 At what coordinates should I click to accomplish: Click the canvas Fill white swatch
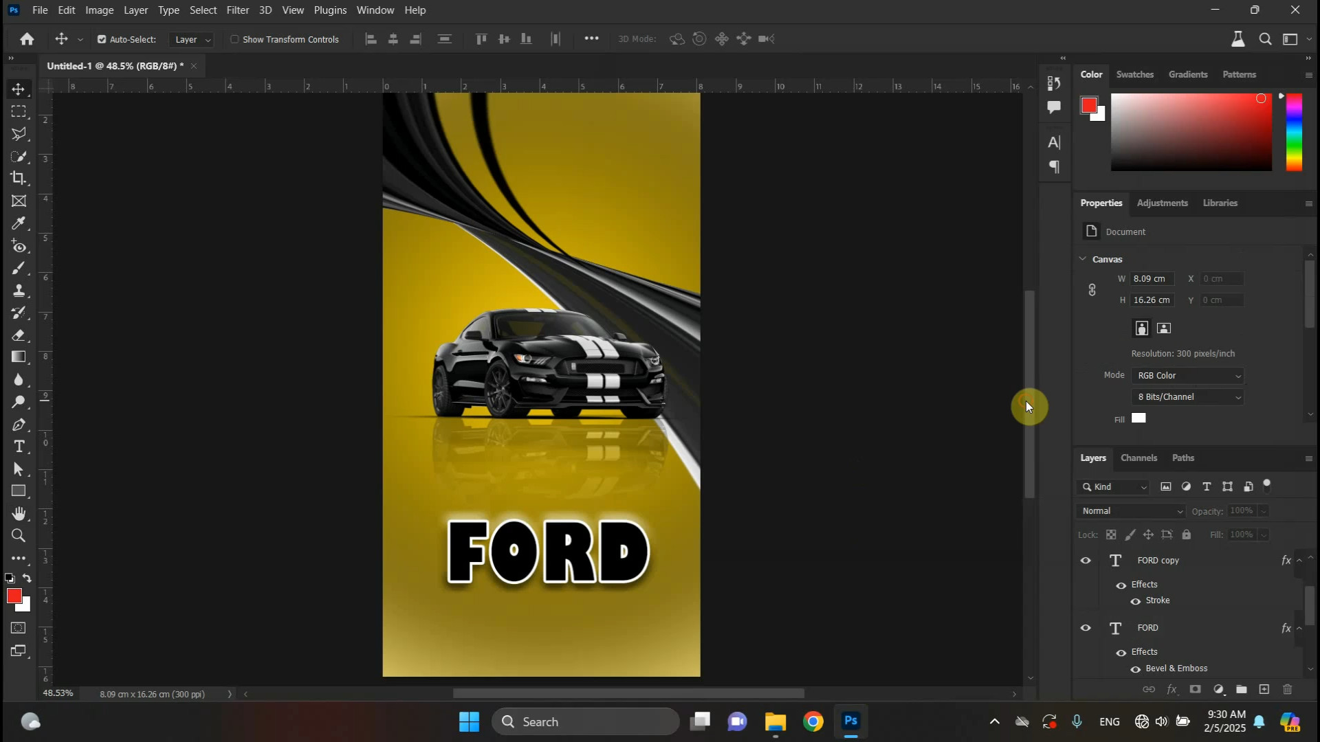tap(1138, 418)
